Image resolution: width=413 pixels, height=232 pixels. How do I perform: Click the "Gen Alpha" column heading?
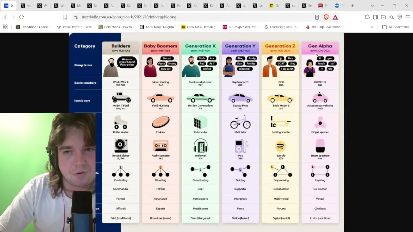(320, 46)
